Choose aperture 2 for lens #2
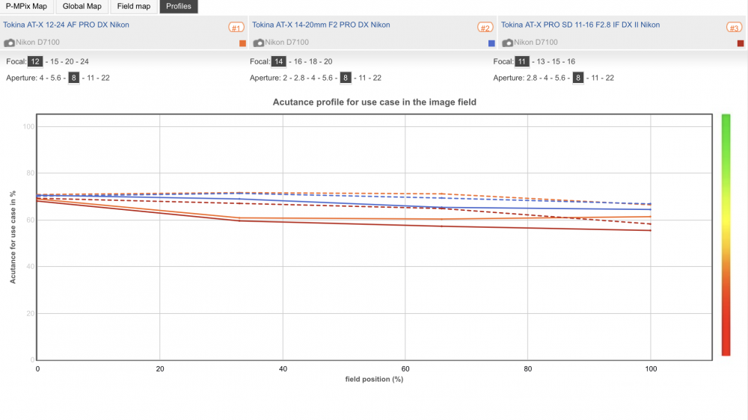 tap(285, 78)
